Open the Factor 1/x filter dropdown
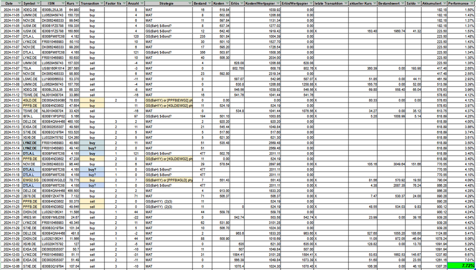 pos(124,3)
